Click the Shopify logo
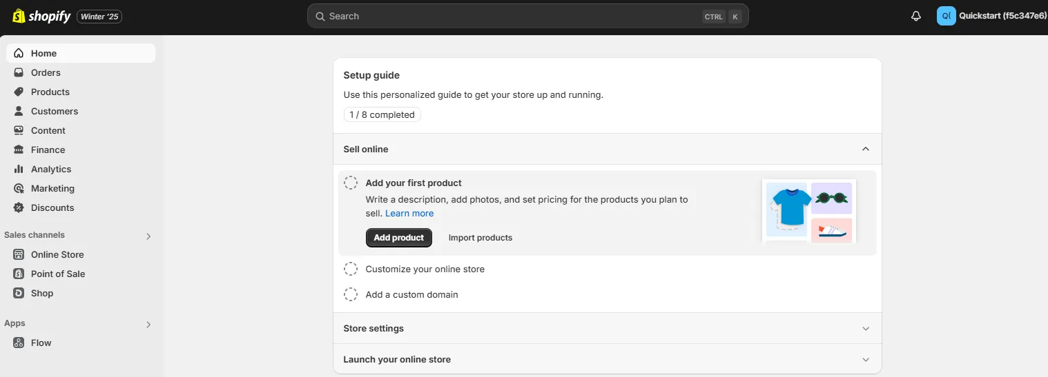 click(x=41, y=16)
